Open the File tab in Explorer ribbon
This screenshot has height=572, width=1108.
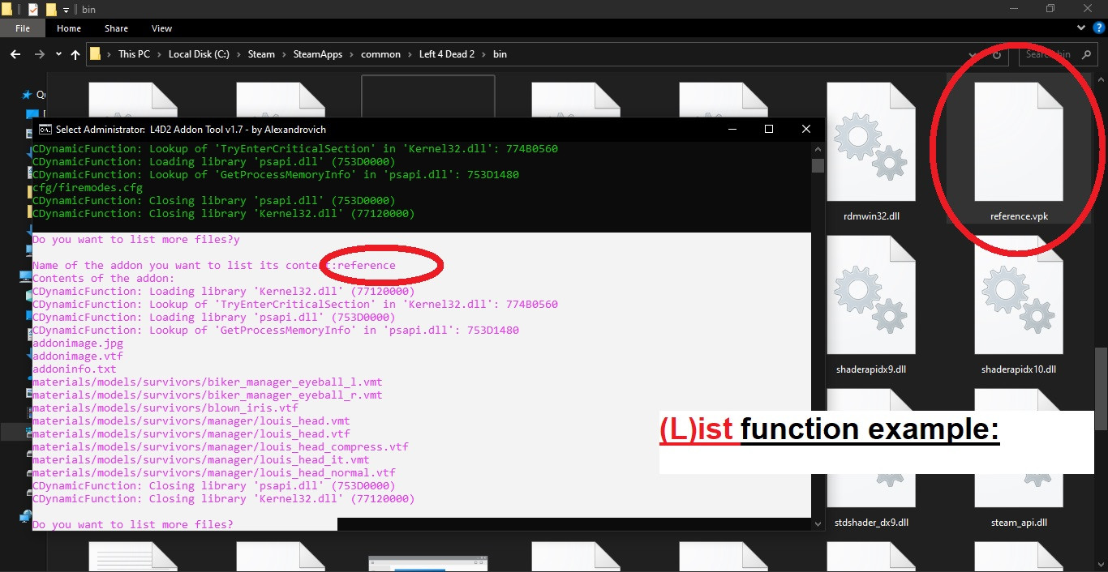pyautogui.click(x=22, y=28)
